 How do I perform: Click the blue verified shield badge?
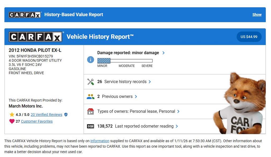pos(66,115)
